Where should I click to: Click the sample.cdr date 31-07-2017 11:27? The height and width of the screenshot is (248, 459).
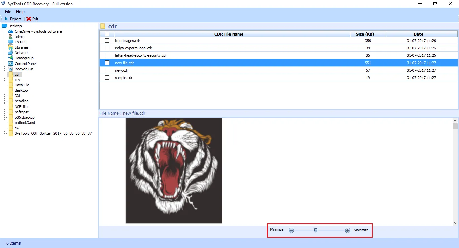coord(421,78)
